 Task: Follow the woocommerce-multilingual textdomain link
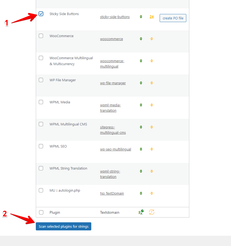[x=112, y=64]
